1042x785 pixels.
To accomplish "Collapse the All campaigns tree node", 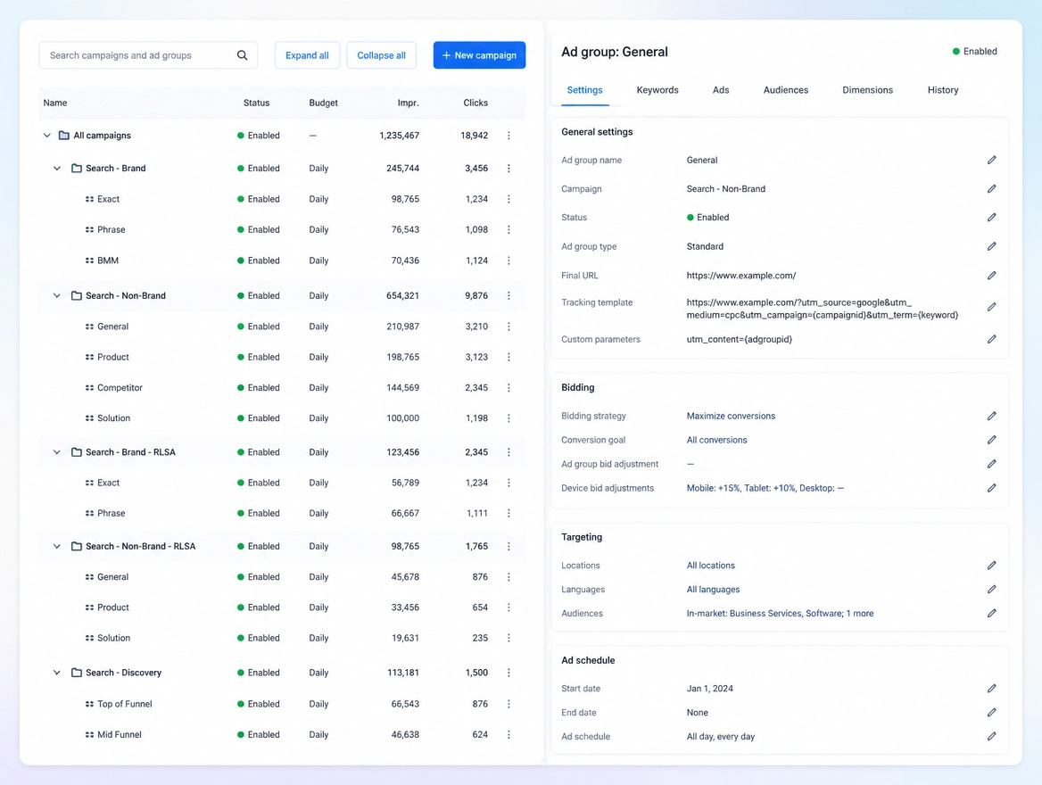I will pos(46,136).
